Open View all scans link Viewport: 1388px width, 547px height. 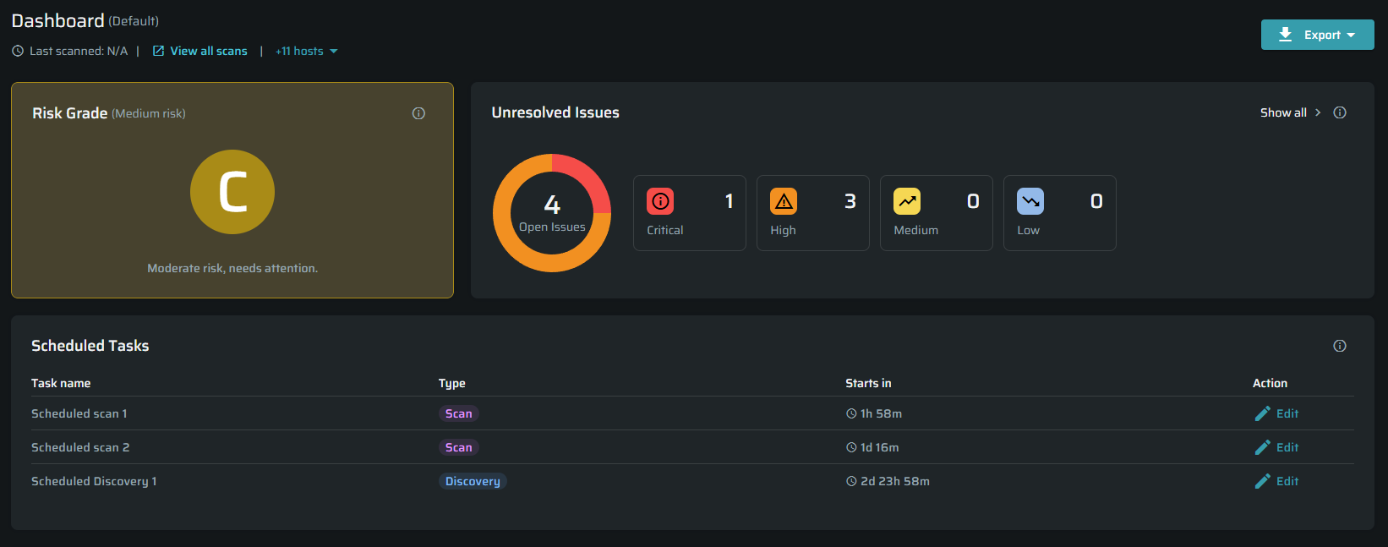(x=209, y=51)
